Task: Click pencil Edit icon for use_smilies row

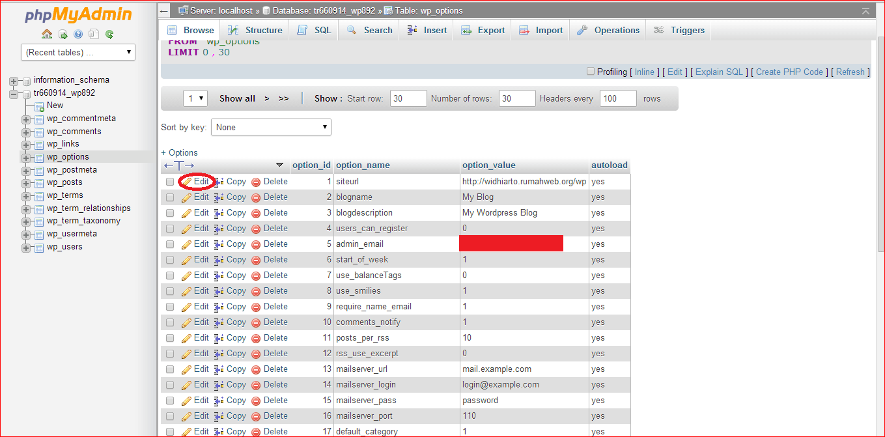Action: (186, 291)
